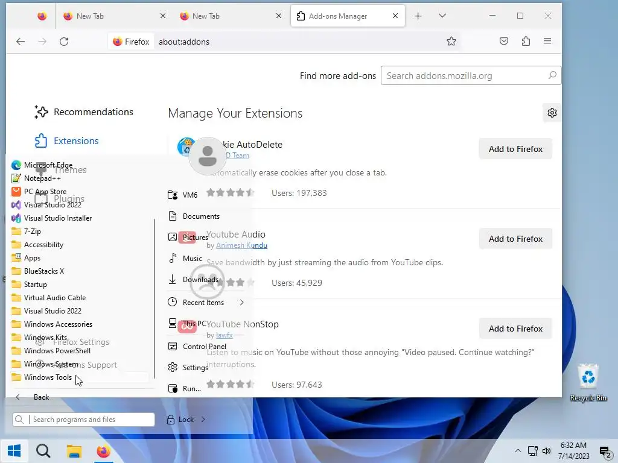
Task: Add Youtube Audio to Firefox
Action: point(515,239)
